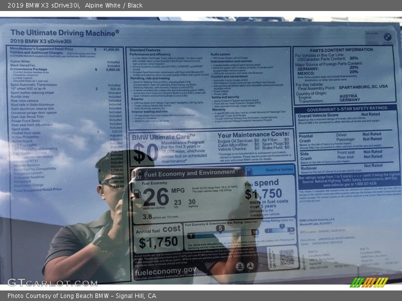402x301 pixels.
Task: Click the large 26 combined MPG number
Action: tap(156, 197)
